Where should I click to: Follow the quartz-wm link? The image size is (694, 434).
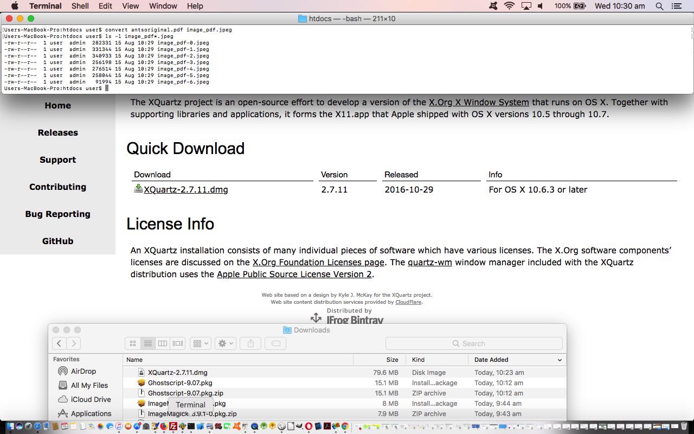(430, 262)
